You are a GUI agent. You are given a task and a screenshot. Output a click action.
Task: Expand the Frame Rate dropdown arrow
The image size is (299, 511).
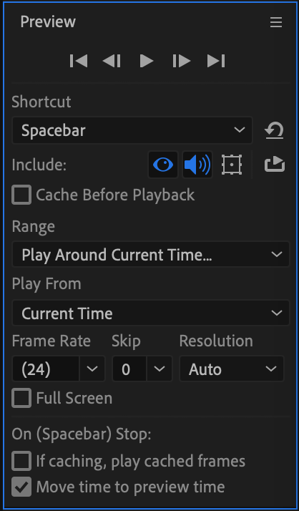coord(92,369)
